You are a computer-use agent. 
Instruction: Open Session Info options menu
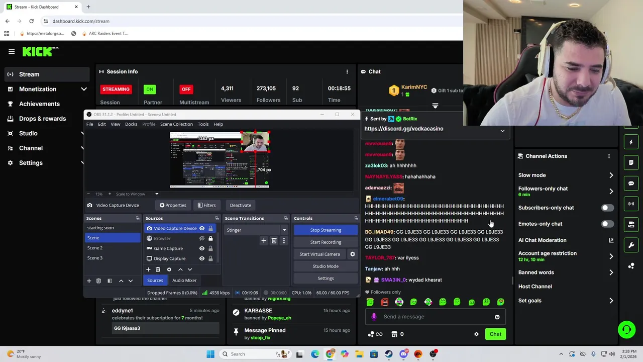click(347, 71)
